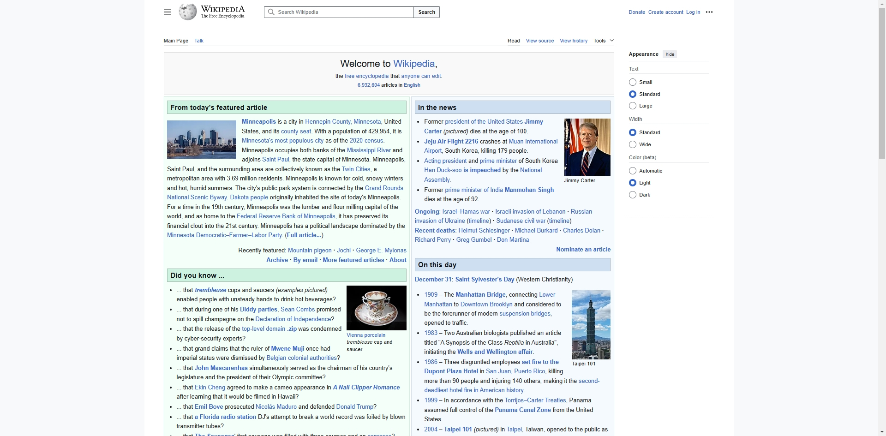The width and height of the screenshot is (886, 436).
Task: Open the Jimmy Carter portrait image
Action: pyautogui.click(x=587, y=147)
